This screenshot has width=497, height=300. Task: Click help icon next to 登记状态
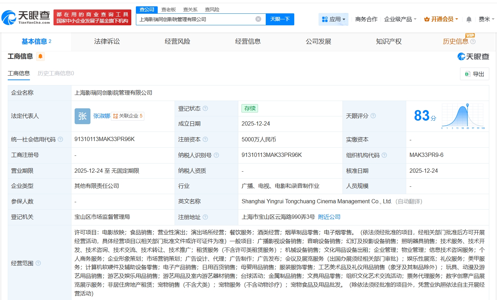click(x=205, y=108)
